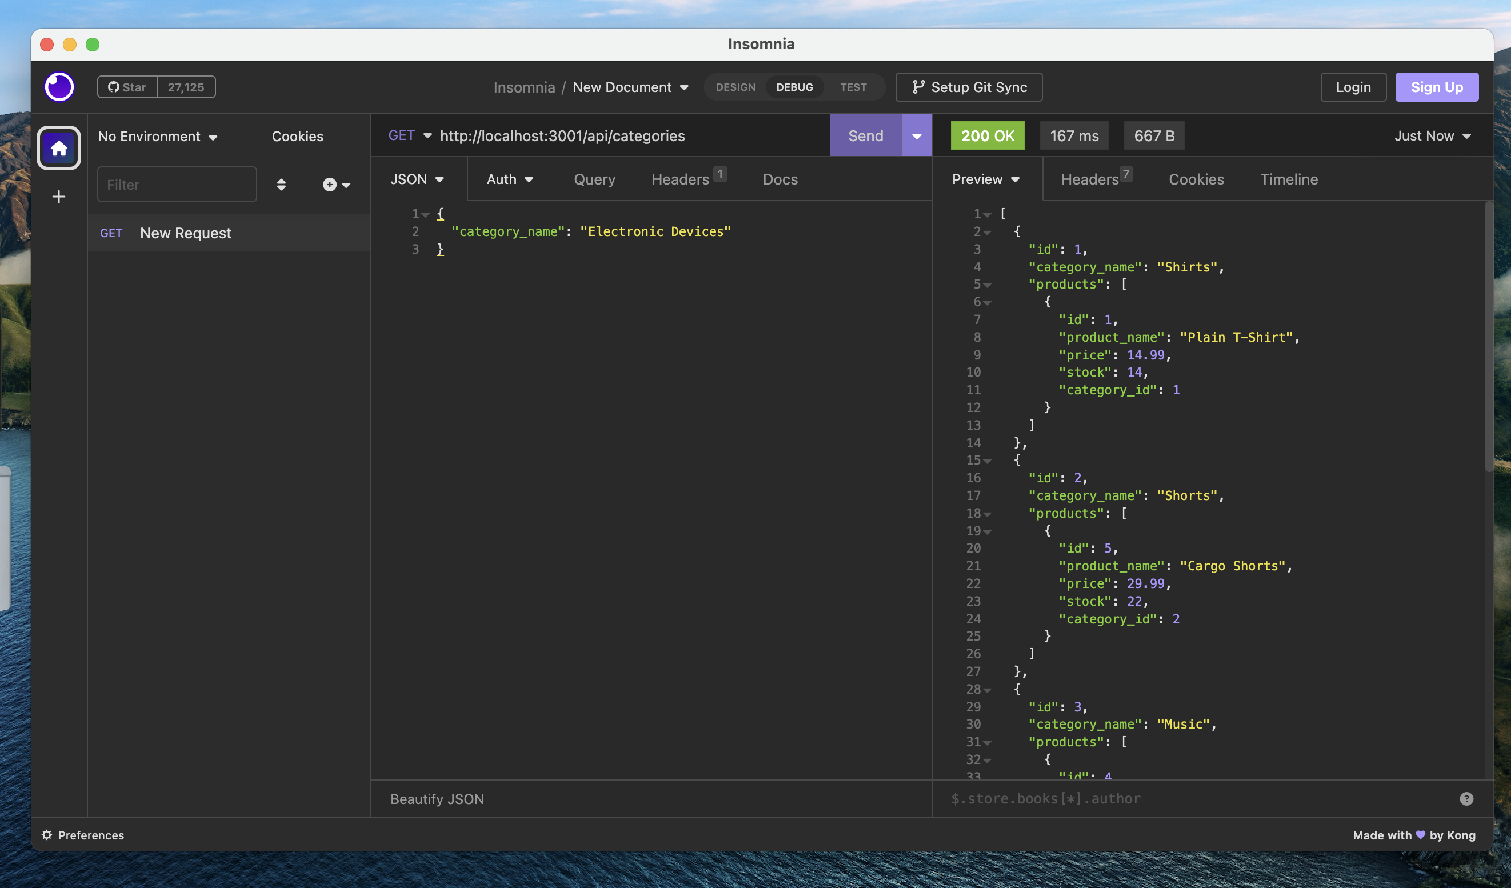Switch to the Timeline tab
The image size is (1511, 888).
point(1289,179)
